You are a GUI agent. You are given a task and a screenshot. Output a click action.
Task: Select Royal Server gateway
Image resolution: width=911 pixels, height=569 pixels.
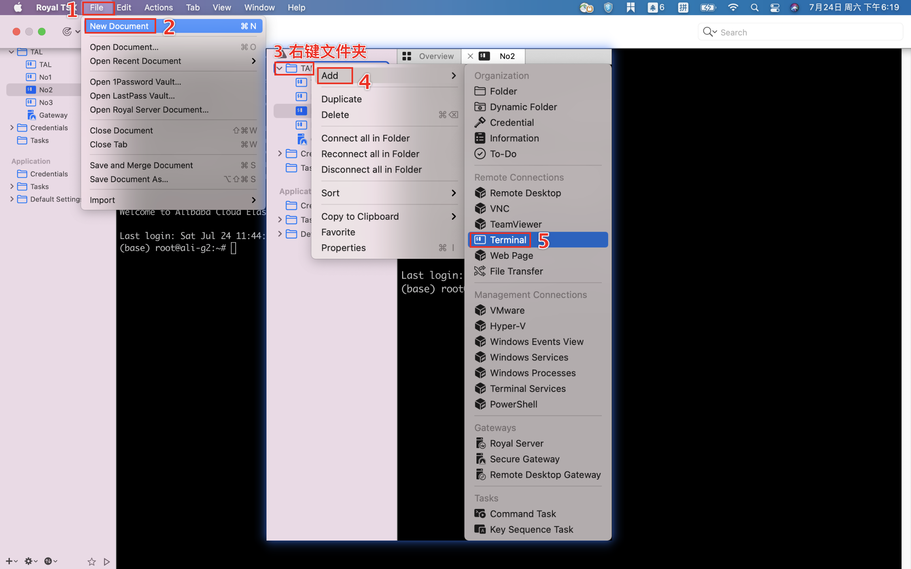coord(538,443)
